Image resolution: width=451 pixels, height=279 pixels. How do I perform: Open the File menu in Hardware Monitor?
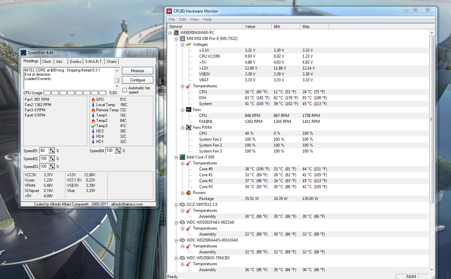point(172,19)
